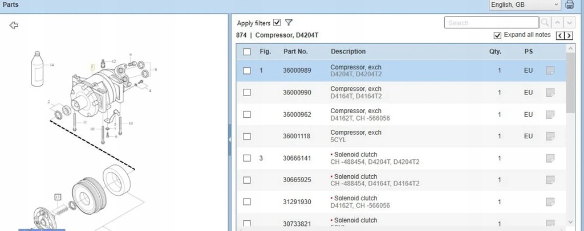Image resolution: width=584 pixels, height=231 pixels.
Task: Go to next parts group arrow
Action: (569, 36)
